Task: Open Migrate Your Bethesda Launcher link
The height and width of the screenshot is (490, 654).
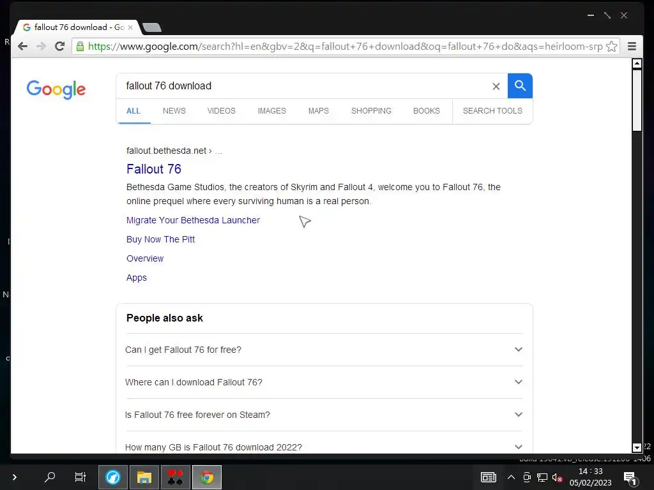Action: point(193,220)
